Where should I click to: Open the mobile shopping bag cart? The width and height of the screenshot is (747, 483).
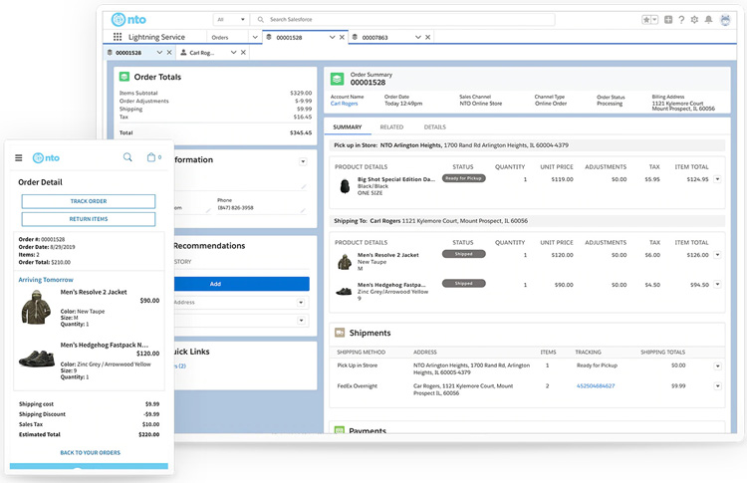pyautogui.click(x=152, y=157)
